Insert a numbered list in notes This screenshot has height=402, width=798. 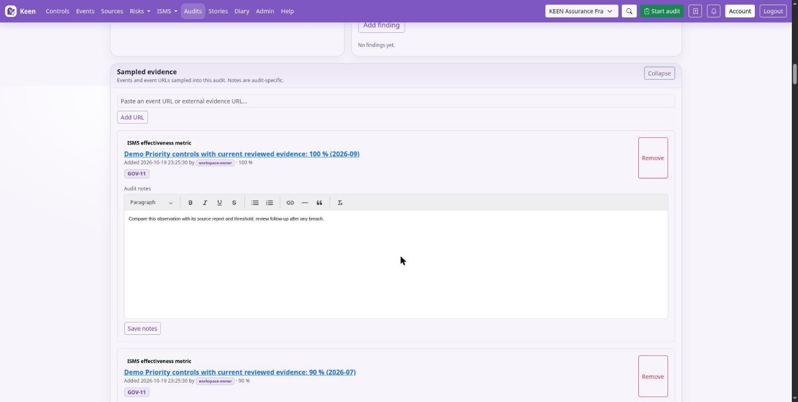point(270,203)
